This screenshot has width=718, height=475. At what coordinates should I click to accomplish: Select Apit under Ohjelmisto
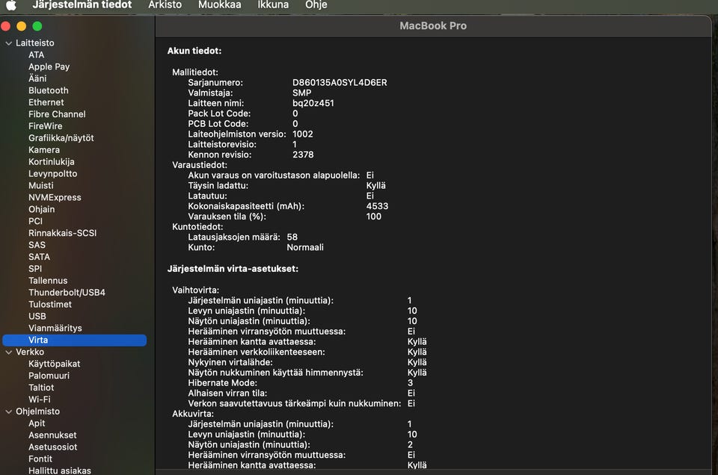[37, 423]
